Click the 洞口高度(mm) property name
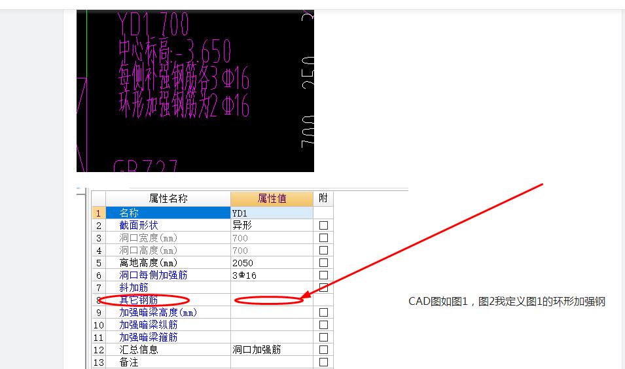625x369 pixels. pyautogui.click(x=149, y=250)
